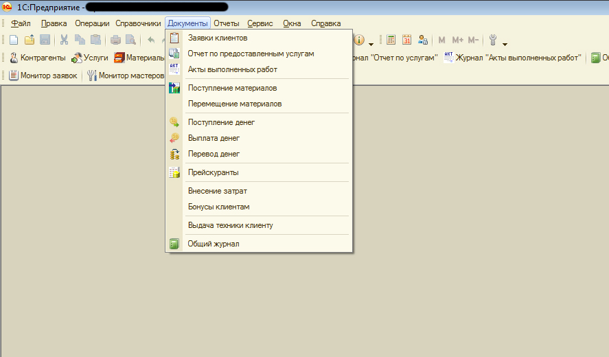Open Общий журнал menu entry
Image resolution: width=609 pixels, height=357 pixels.
click(x=214, y=244)
